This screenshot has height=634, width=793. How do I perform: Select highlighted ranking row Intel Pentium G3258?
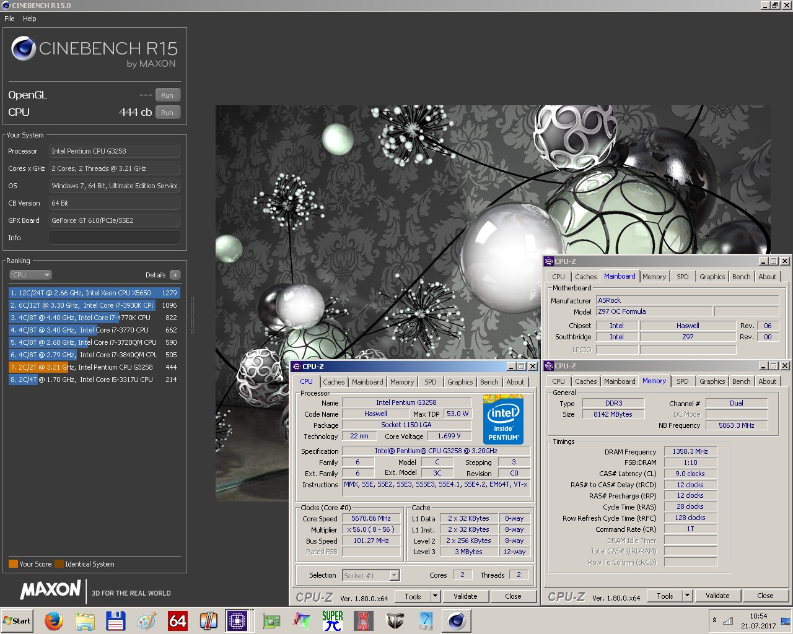[94, 367]
